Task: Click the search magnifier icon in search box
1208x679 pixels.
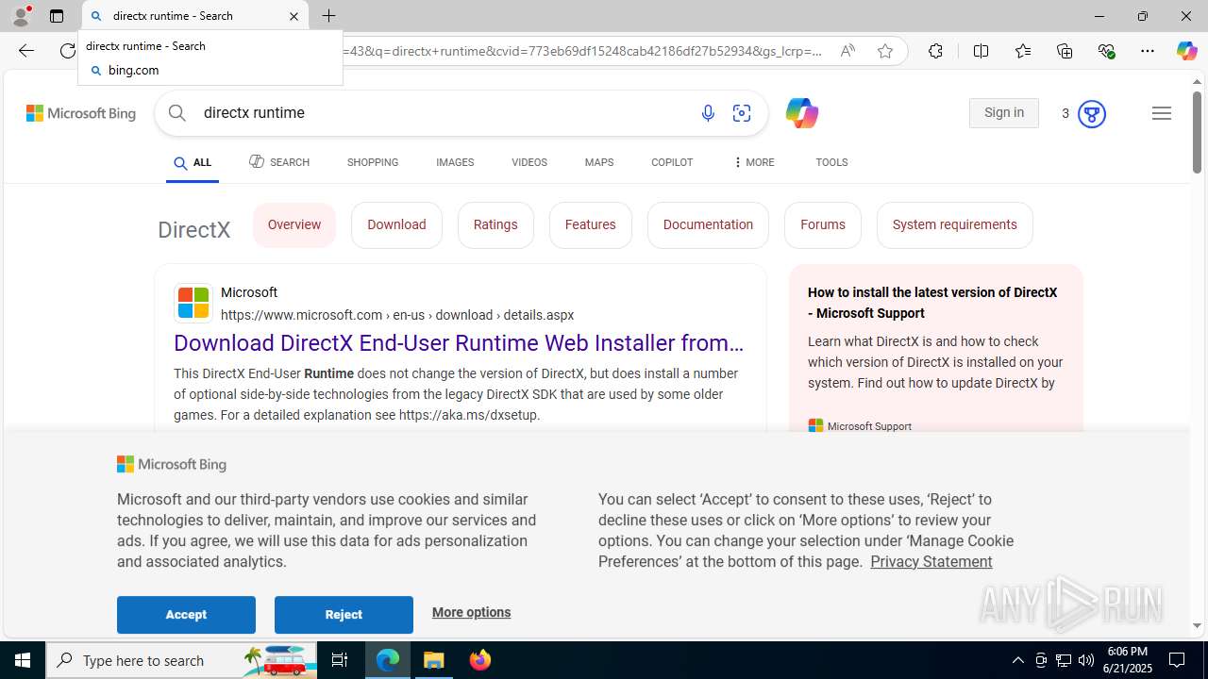Action: [177, 113]
